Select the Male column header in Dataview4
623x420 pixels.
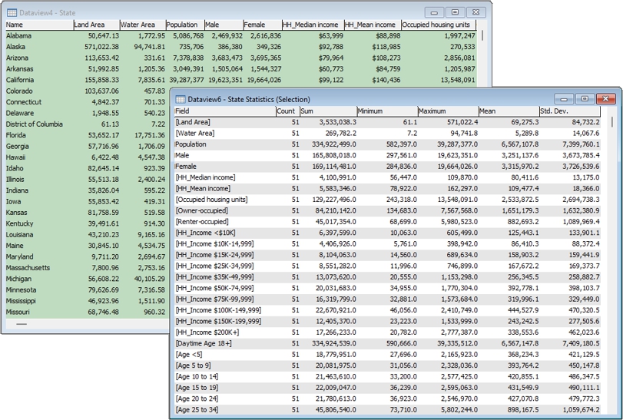point(224,25)
